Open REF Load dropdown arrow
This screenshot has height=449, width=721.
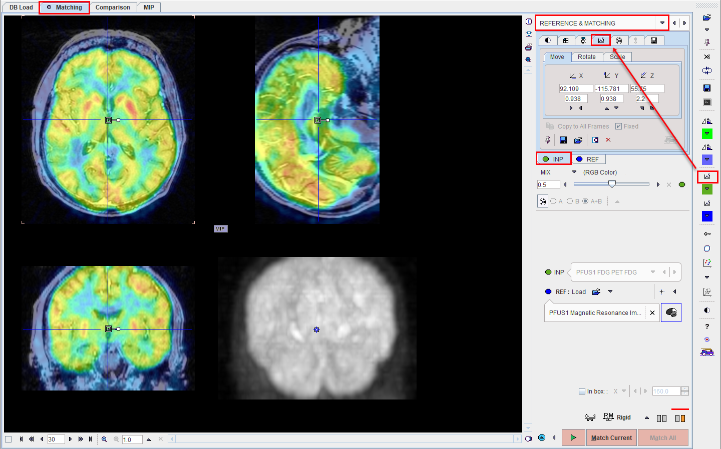pos(610,292)
